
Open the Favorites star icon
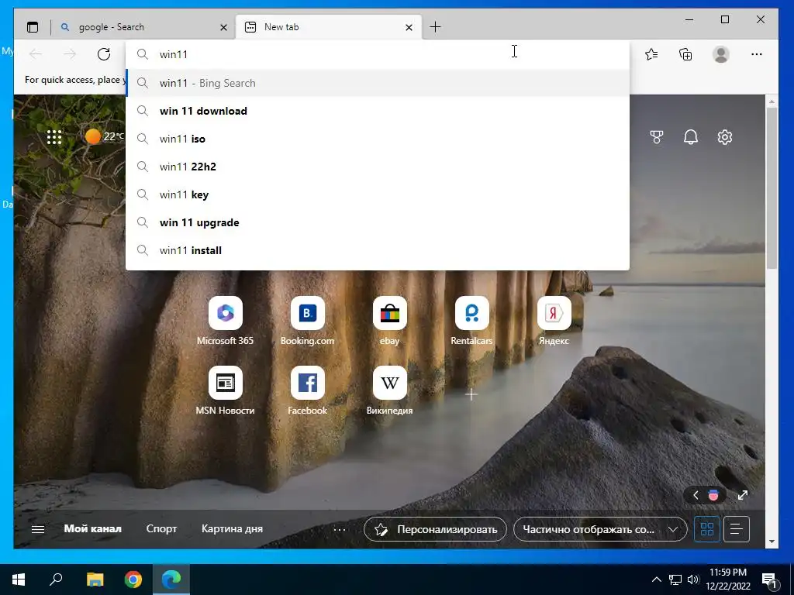[651, 54]
